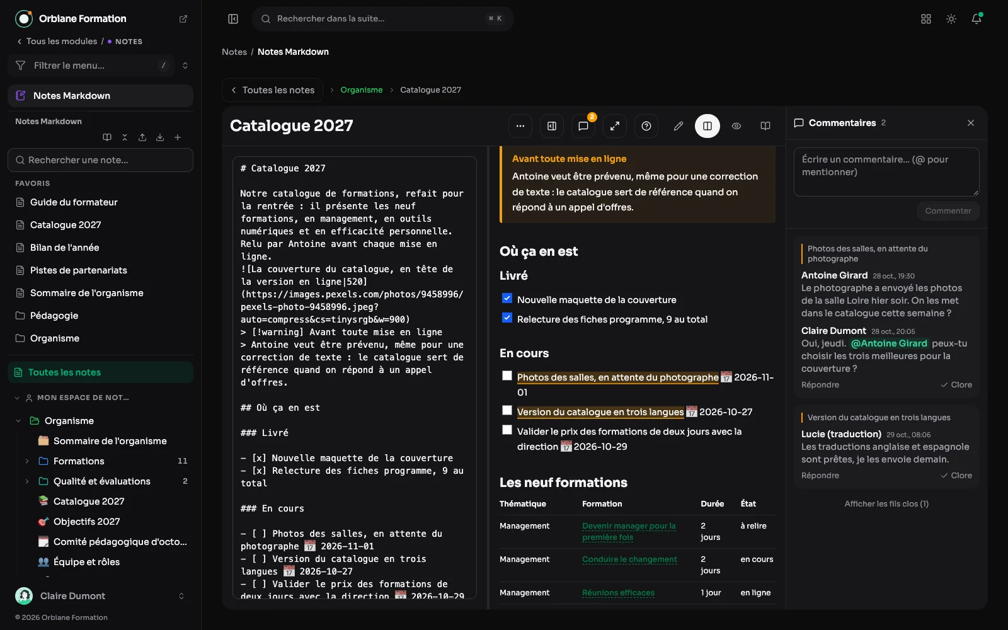Open notifications bell icon
The image size is (1008, 630).
[x=976, y=19]
